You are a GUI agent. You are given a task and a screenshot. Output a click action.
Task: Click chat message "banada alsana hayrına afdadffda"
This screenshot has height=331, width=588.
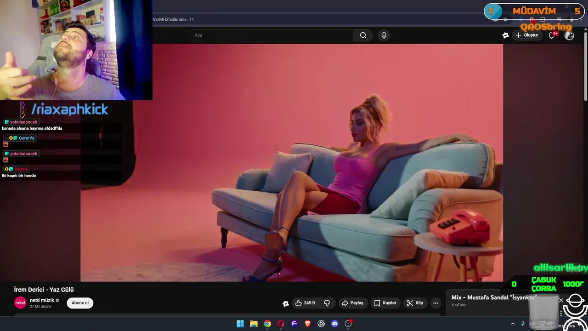32,129
